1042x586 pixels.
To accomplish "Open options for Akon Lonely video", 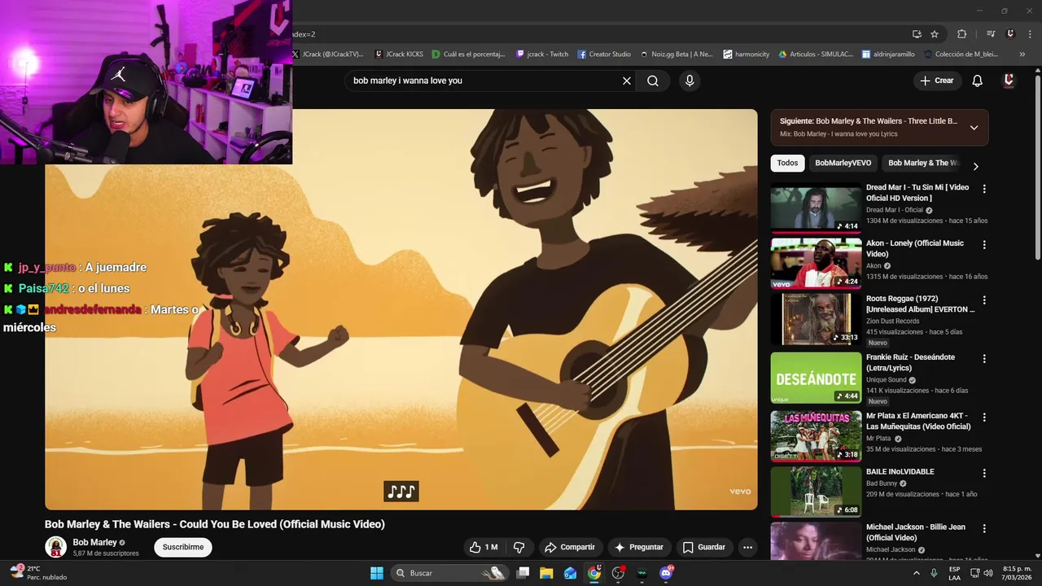I will tap(984, 244).
